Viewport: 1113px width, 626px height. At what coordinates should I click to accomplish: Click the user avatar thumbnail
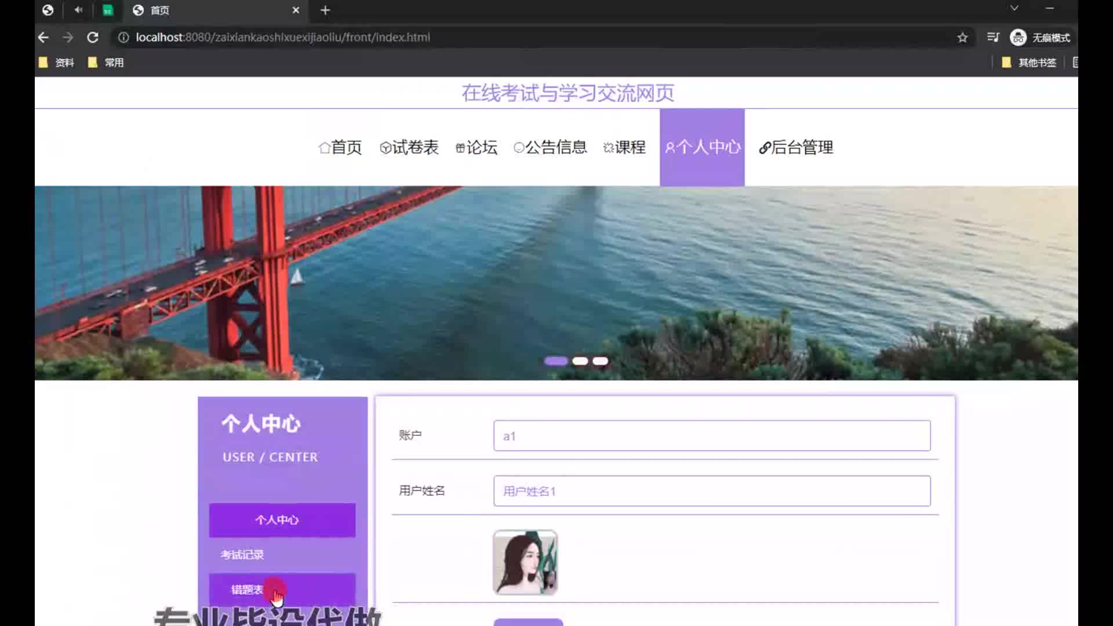point(525,562)
